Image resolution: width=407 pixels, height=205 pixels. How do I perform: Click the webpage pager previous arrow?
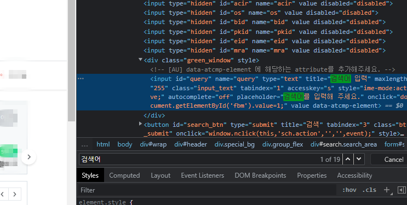3,194
